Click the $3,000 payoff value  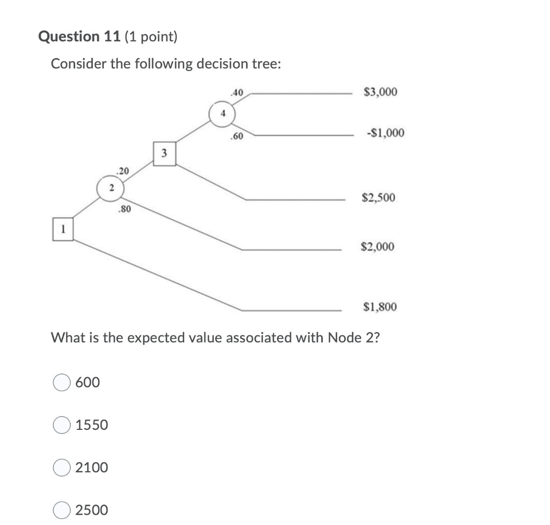coord(381,92)
